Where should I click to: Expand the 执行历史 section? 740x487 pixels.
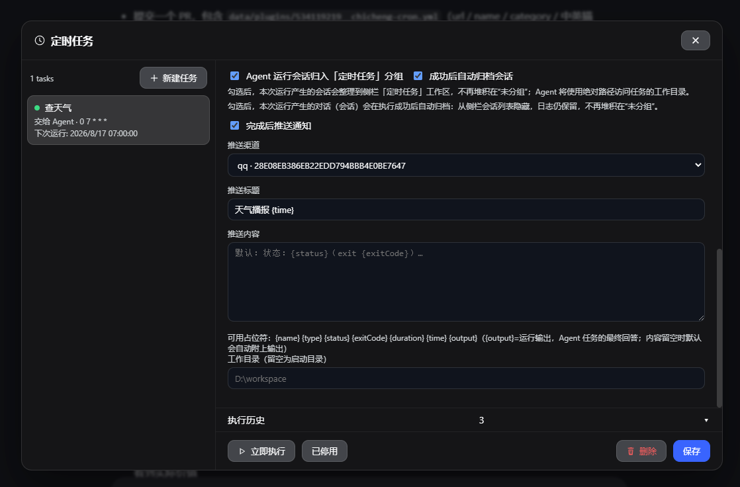[469, 420]
